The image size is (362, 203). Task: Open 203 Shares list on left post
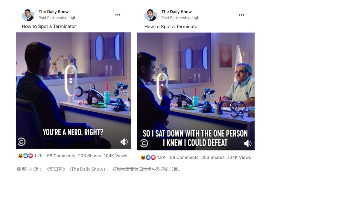[89, 156]
